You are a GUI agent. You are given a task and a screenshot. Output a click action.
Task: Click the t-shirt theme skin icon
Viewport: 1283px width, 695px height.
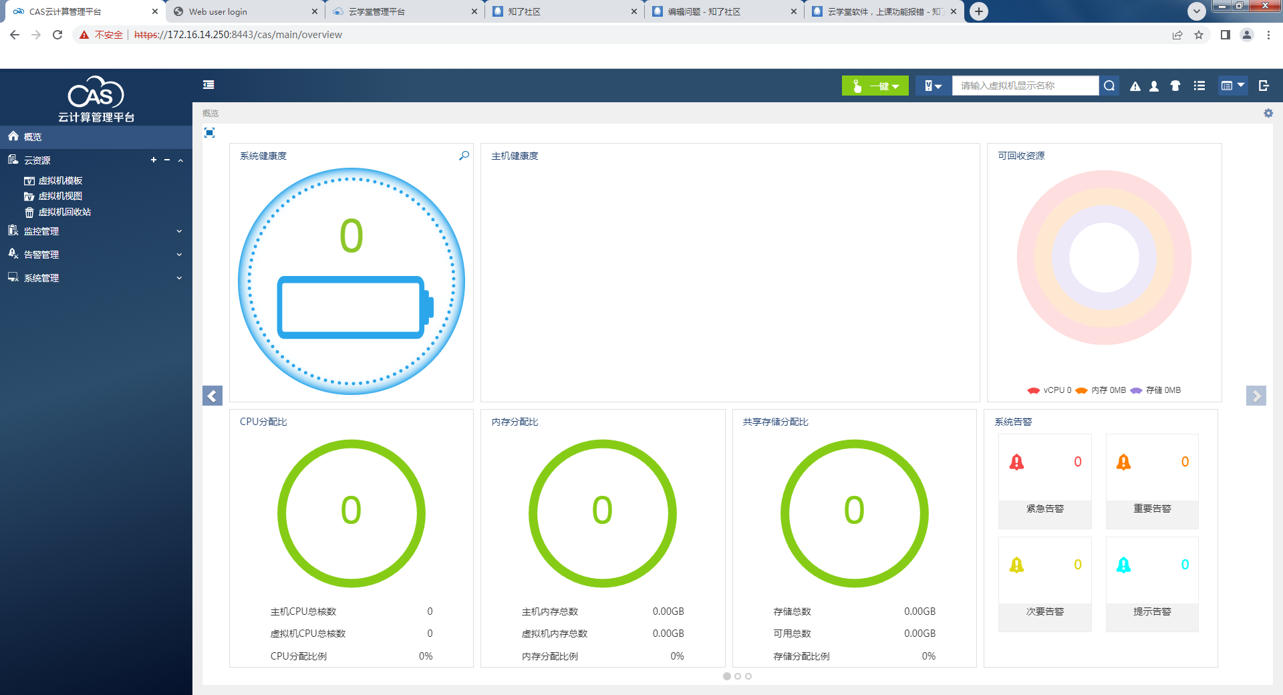click(x=1175, y=86)
